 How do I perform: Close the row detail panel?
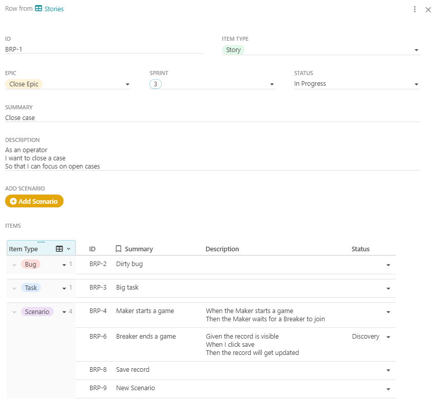point(428,9)
